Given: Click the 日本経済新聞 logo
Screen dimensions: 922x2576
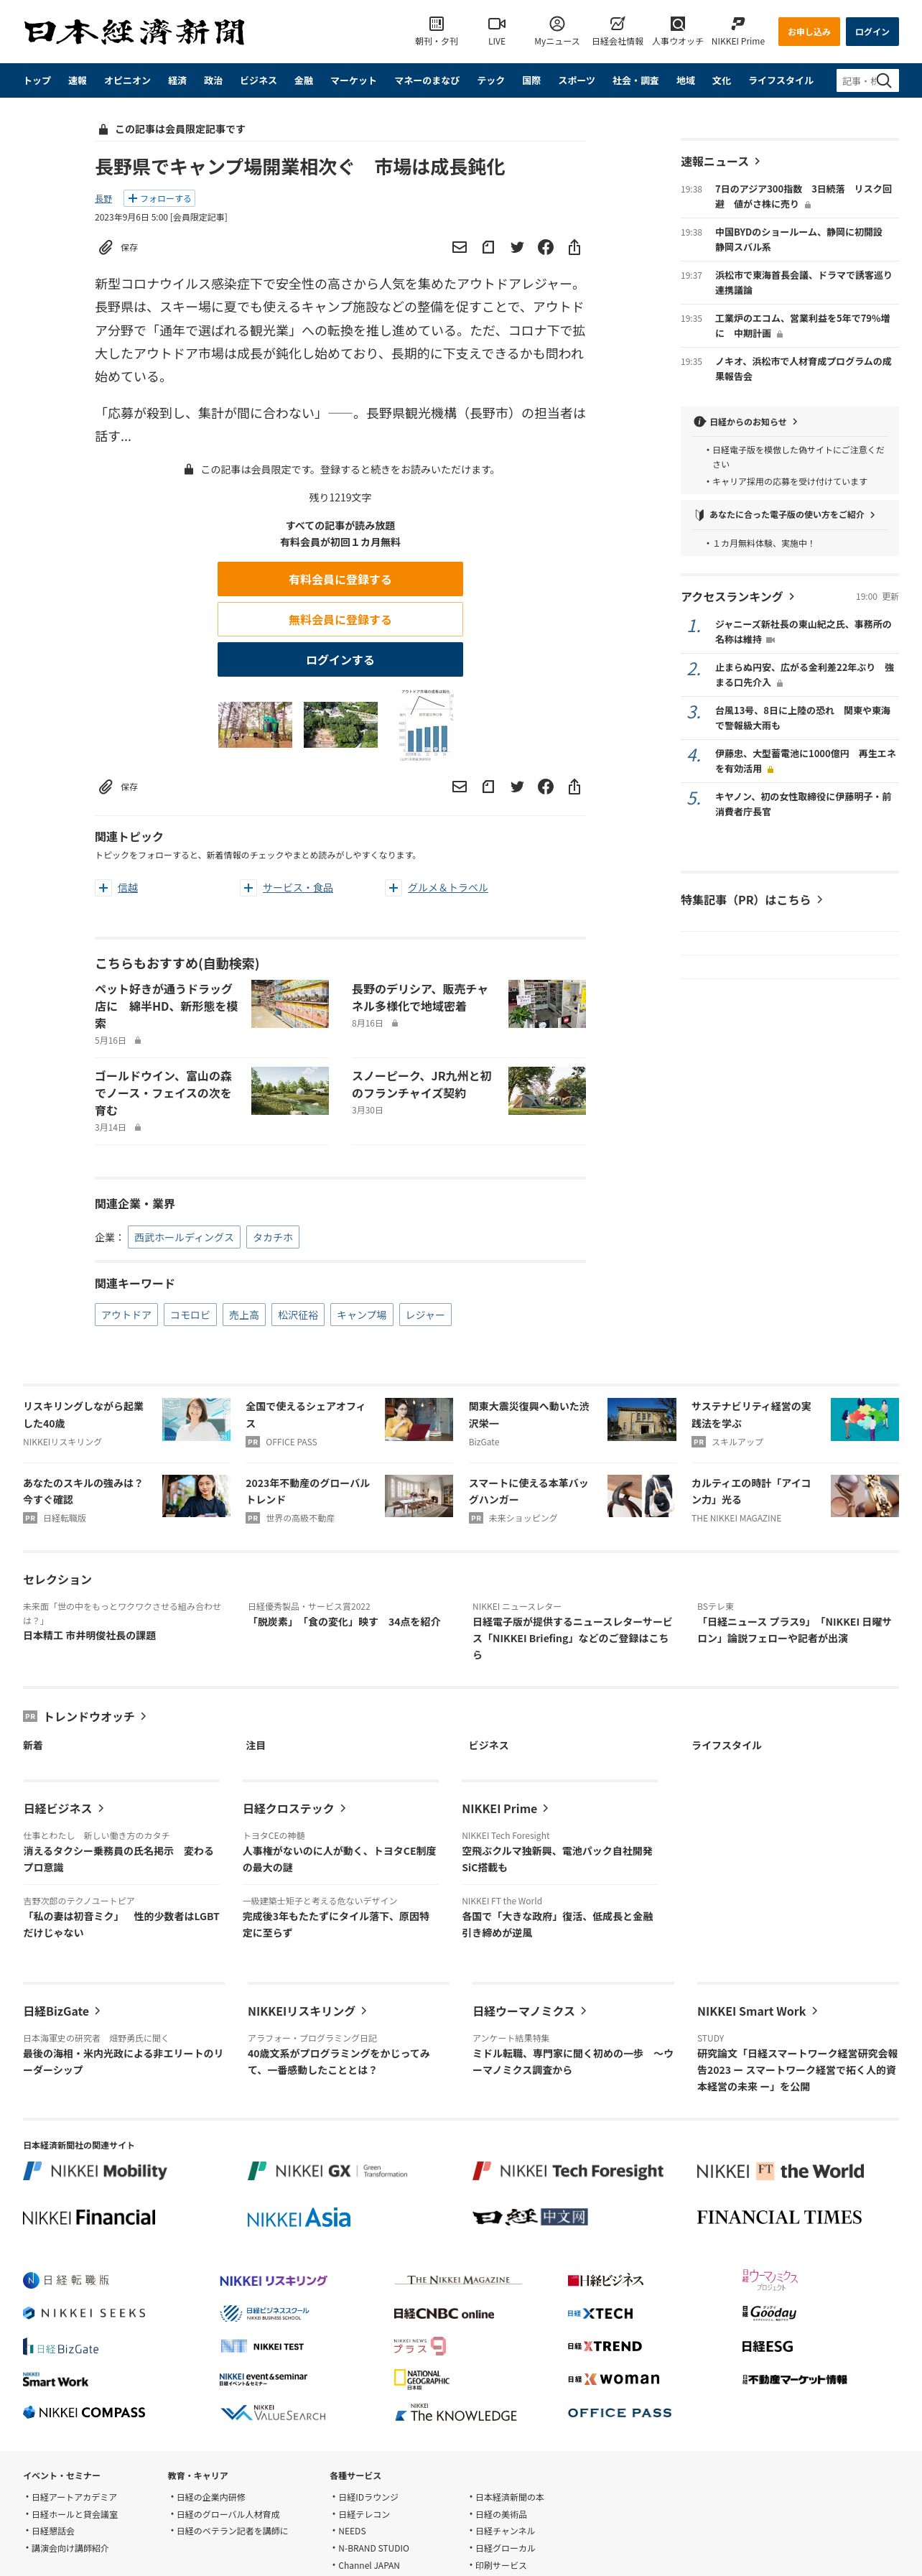Looking at the screenshot, I should coord(134,32).
